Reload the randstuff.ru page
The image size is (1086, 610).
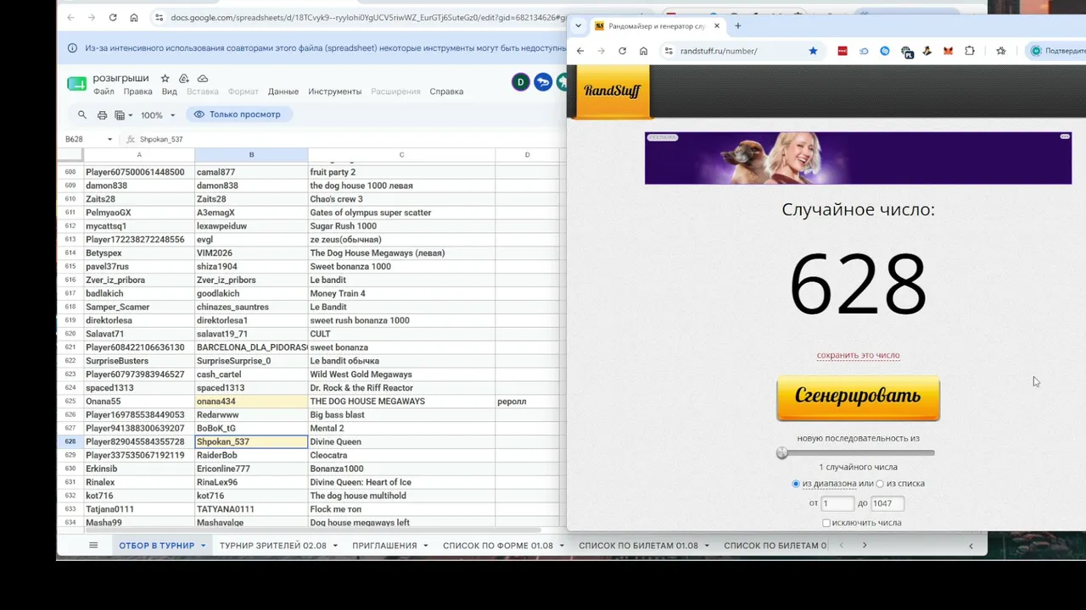(x=622, y=51)
